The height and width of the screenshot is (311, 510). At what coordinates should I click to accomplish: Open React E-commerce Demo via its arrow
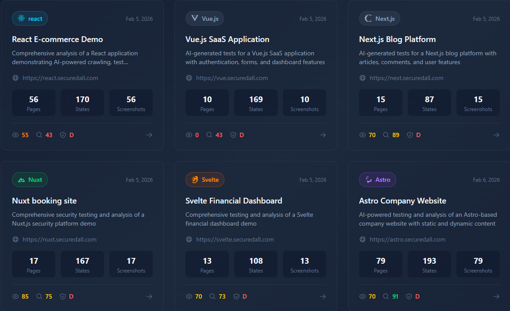(149, 134)
